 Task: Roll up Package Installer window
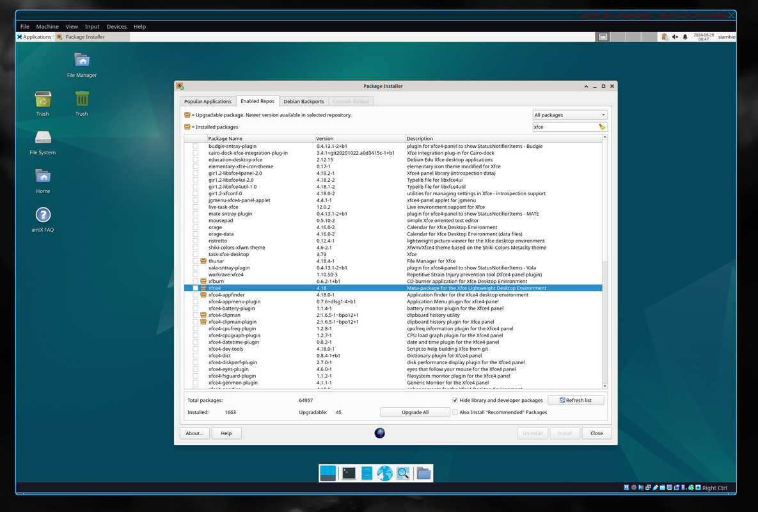[x=586, y=86]
